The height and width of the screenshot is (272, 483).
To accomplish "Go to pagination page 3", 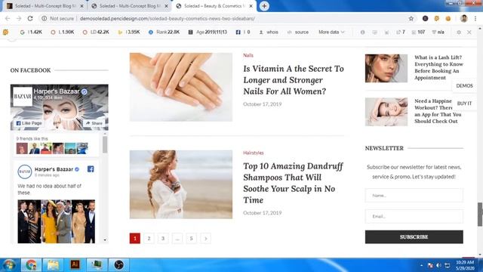I will (163, 239).
